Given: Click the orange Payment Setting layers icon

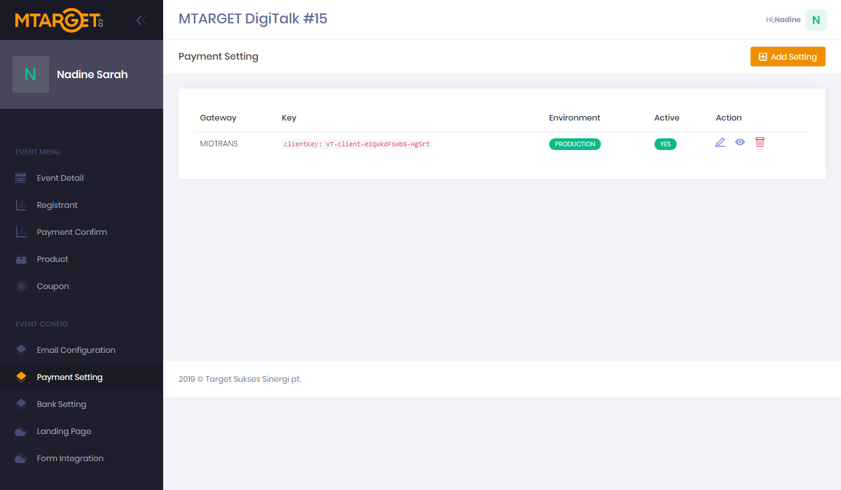Looking at the screenshot, I should pos(21,377).
